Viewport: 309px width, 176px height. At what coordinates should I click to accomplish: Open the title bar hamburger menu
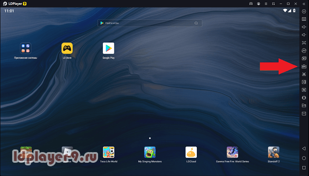266,4
